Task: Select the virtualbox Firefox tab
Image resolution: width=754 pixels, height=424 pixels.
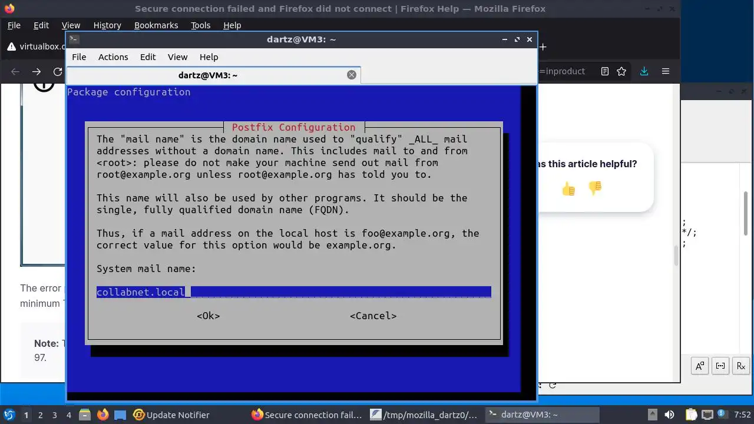Action: 35,47
